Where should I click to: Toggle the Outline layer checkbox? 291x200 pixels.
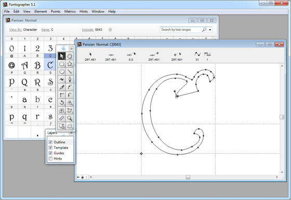click(x=50, y=142)
